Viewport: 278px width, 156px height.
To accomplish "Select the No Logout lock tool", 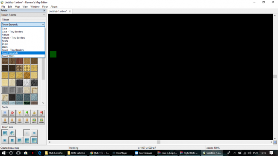I will pos(34,113).
